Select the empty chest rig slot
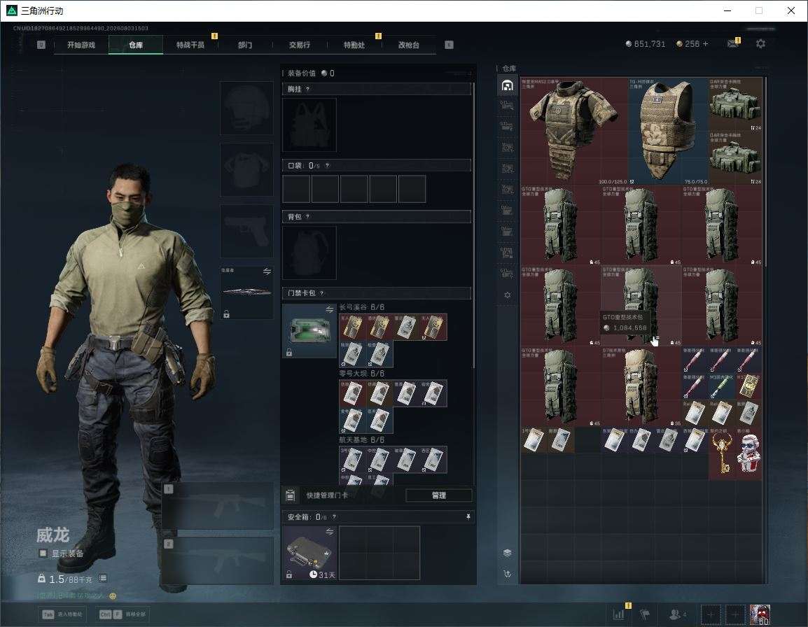Screen dimensions: 808x627 pos(309,125)
